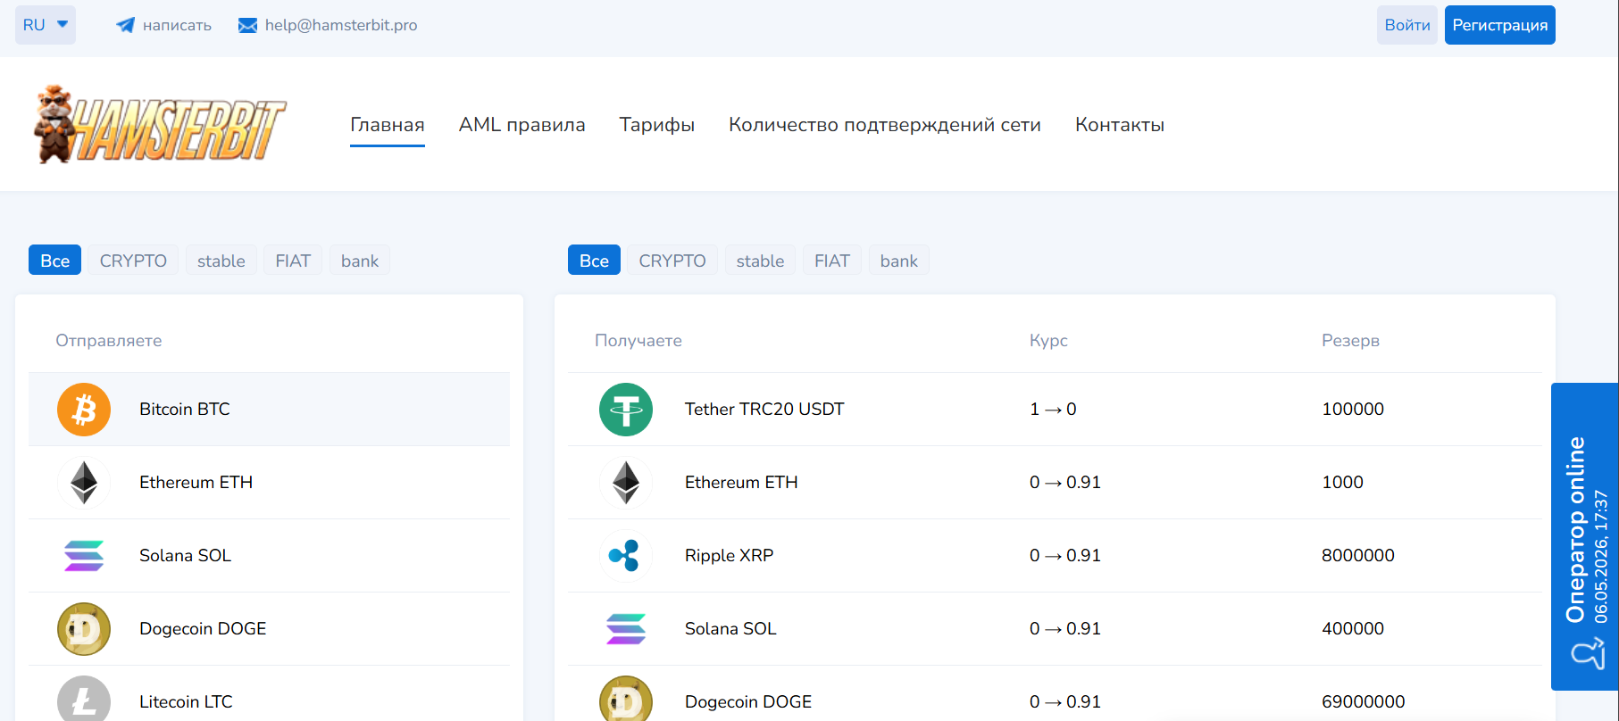Choose the Ethereum icon in receive list
Screen dimensions: 1619x721
coord(626,483)
